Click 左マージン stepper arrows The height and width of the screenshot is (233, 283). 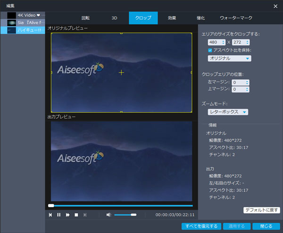(x=247, y=83)
